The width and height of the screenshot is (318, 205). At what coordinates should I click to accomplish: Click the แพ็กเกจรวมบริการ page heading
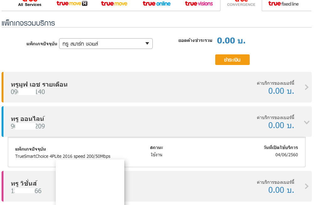(x=28, y=23)
